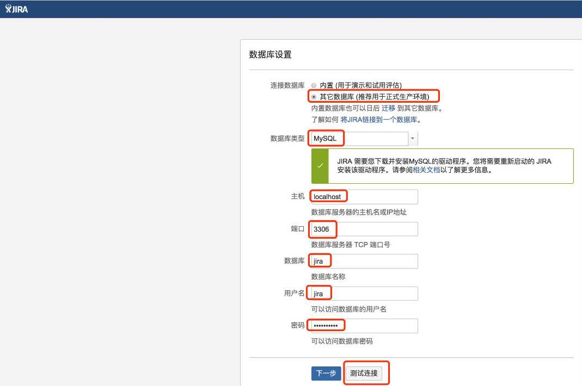This screenshot has height=386, width=582.
Task: Click the username field
Action: [x=364, y=294]
